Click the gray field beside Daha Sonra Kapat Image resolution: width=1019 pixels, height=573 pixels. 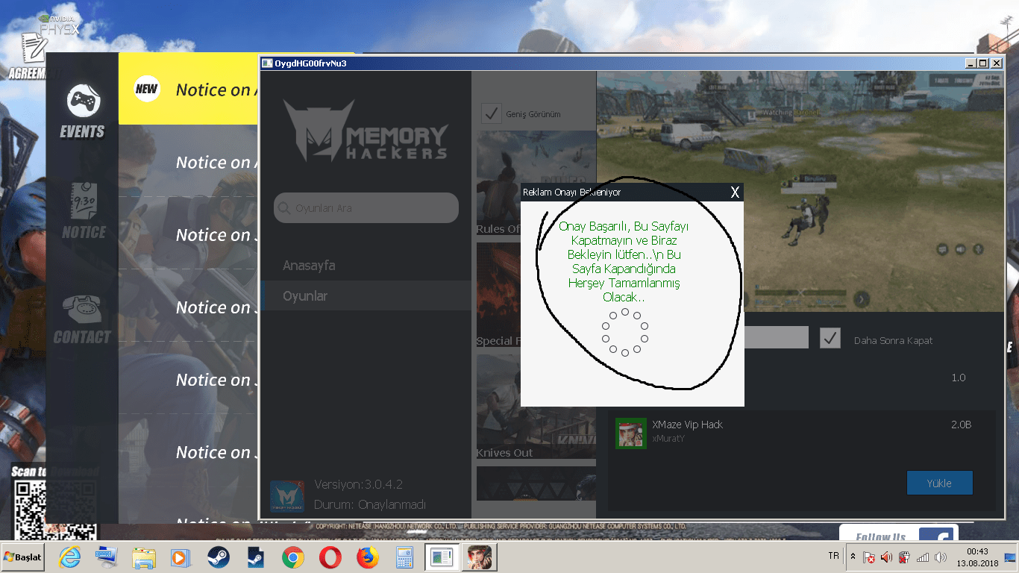click(776, 337)
